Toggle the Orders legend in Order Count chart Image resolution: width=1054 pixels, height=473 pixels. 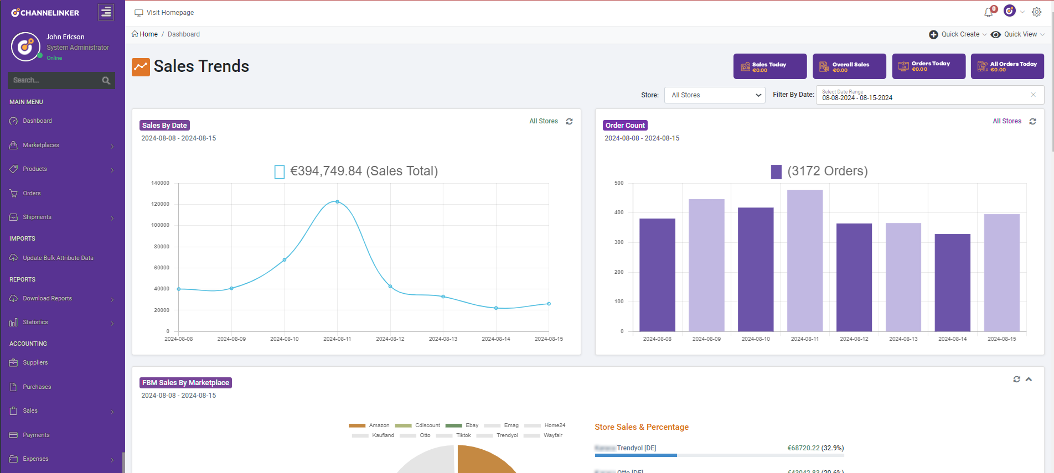[x=776, y=172]
